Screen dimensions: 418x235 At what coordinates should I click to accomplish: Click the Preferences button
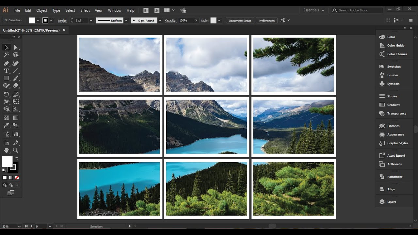(x=266, y=21)
